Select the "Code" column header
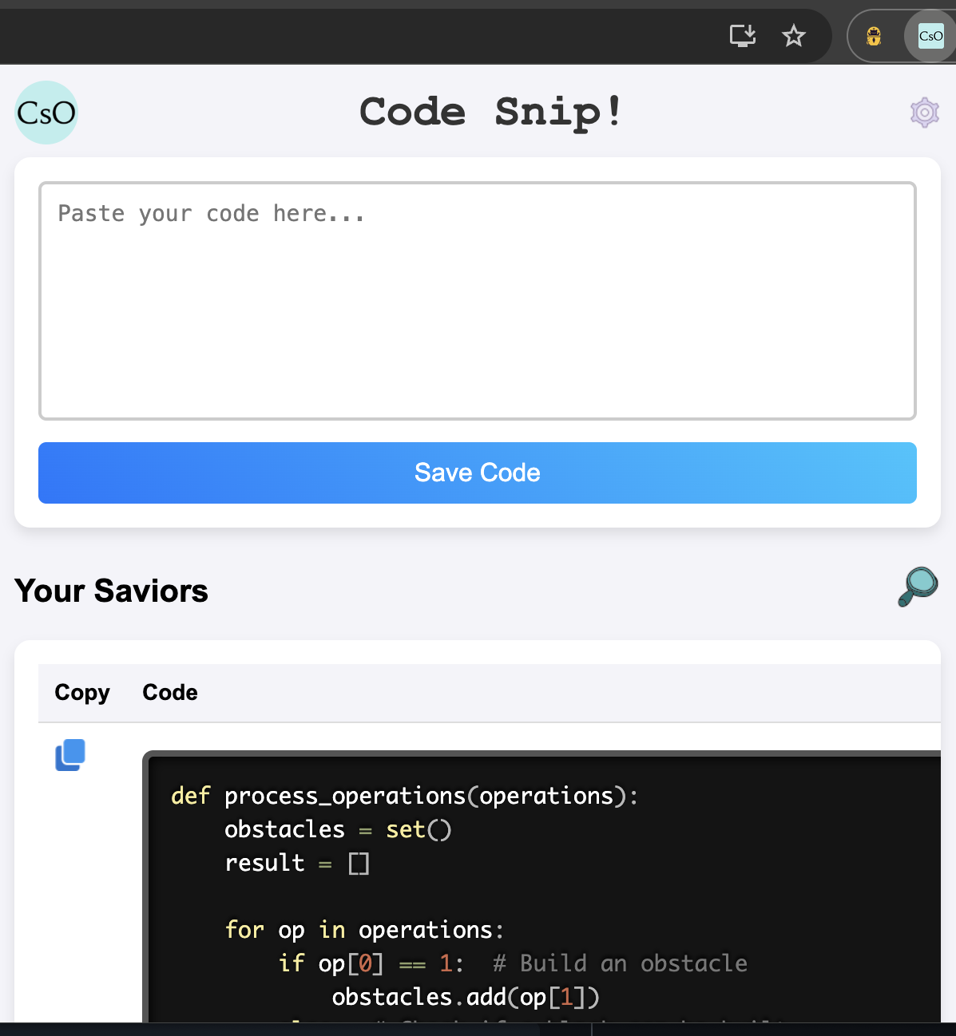This screenshot has height=1036, width=956. [169, 693]
